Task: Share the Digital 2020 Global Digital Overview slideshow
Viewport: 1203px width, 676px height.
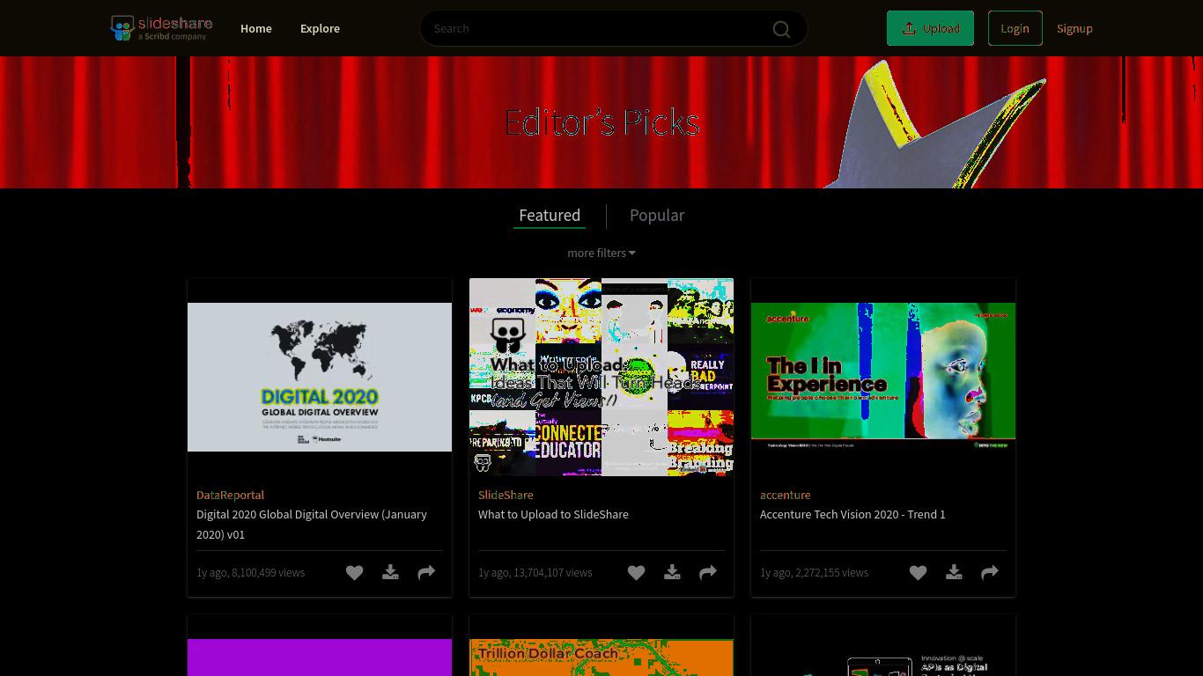Action: (426, 573)
